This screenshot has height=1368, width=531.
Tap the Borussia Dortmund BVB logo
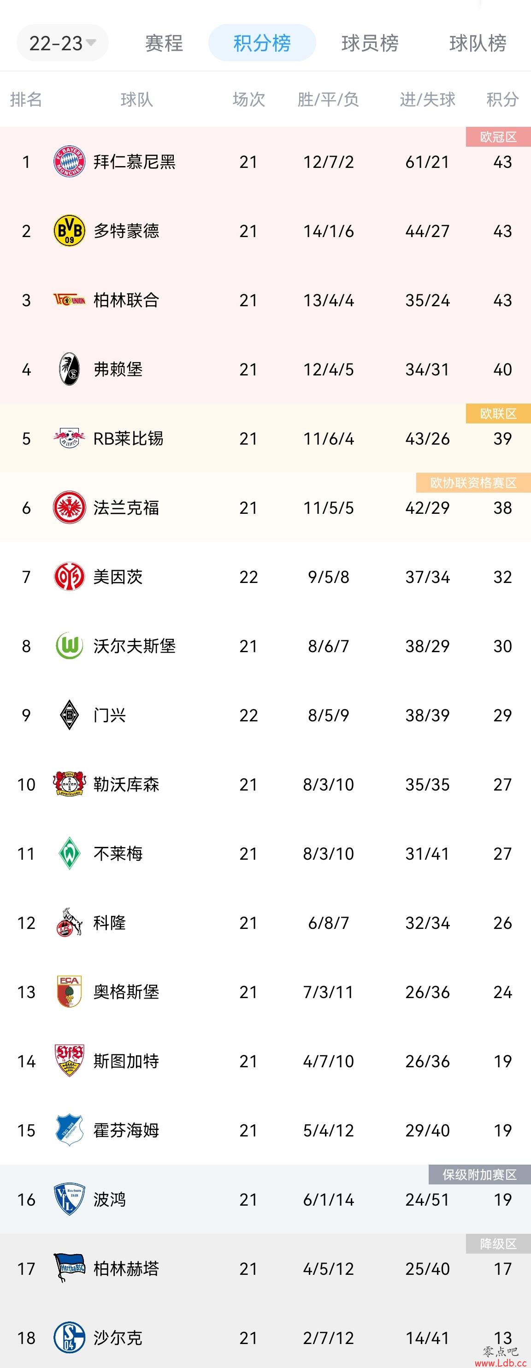(x=70, y=231)
